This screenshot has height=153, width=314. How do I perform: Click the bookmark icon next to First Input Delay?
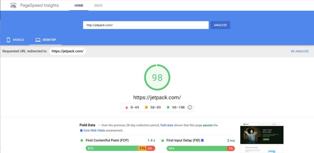(x=202, y=141)
